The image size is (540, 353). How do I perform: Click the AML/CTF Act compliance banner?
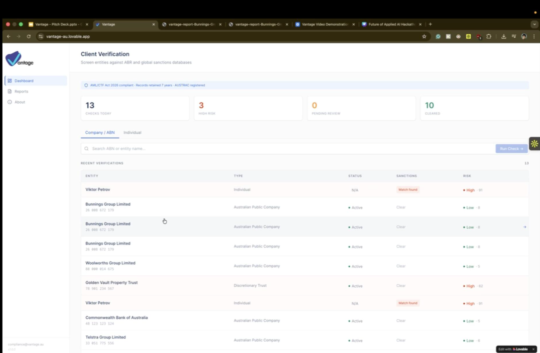click(305, 85)
